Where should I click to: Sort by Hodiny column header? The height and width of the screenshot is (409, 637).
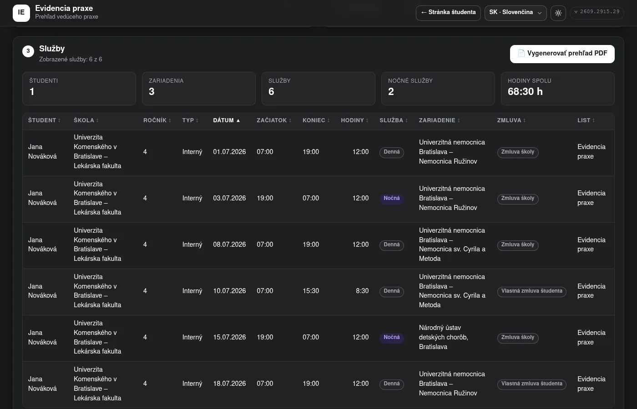[355, 120]
